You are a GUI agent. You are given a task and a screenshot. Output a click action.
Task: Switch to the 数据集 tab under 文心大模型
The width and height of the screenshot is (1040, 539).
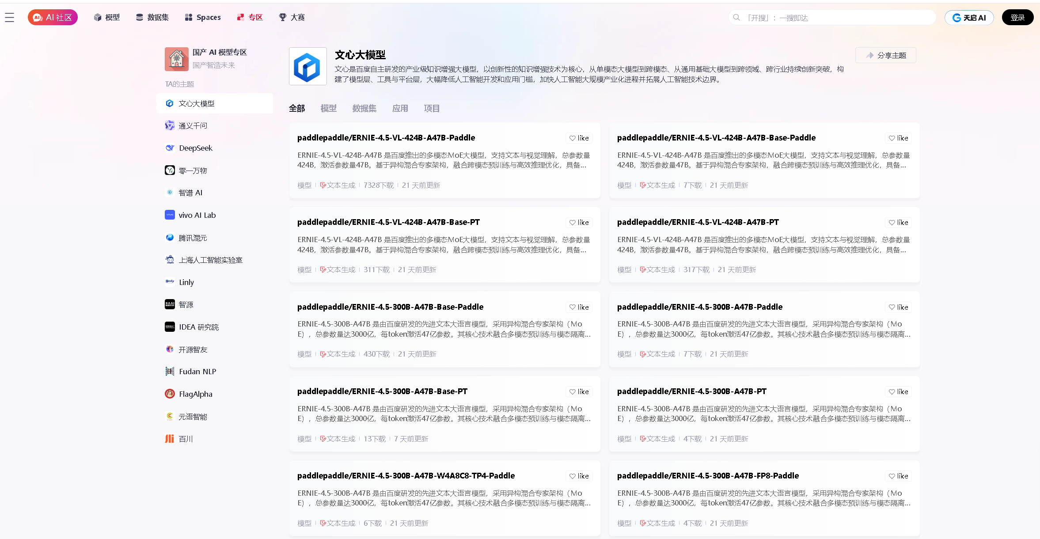click(x=364, y=108)
